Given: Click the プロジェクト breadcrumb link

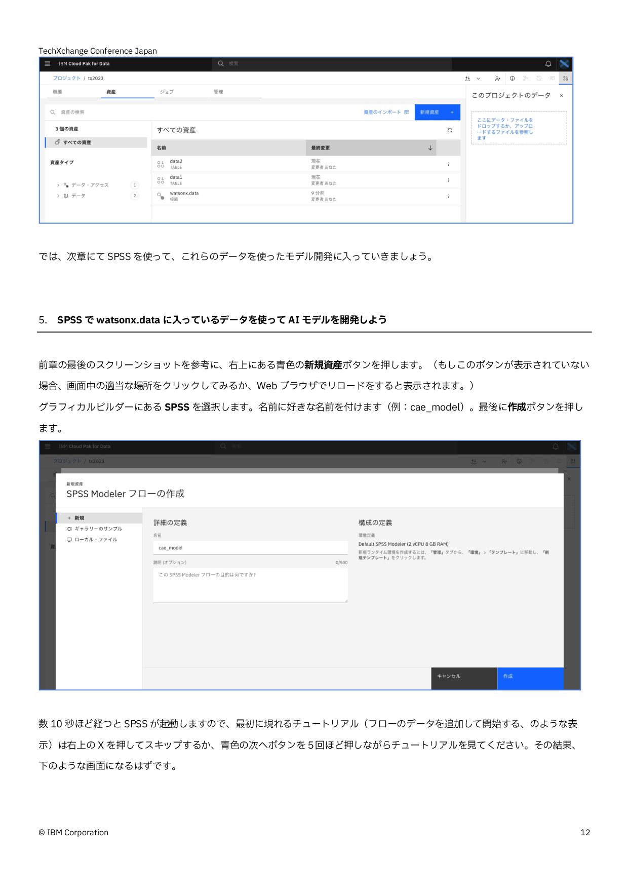Looking at the screenshot, I should pyautogui.click(x=67, y=79).
